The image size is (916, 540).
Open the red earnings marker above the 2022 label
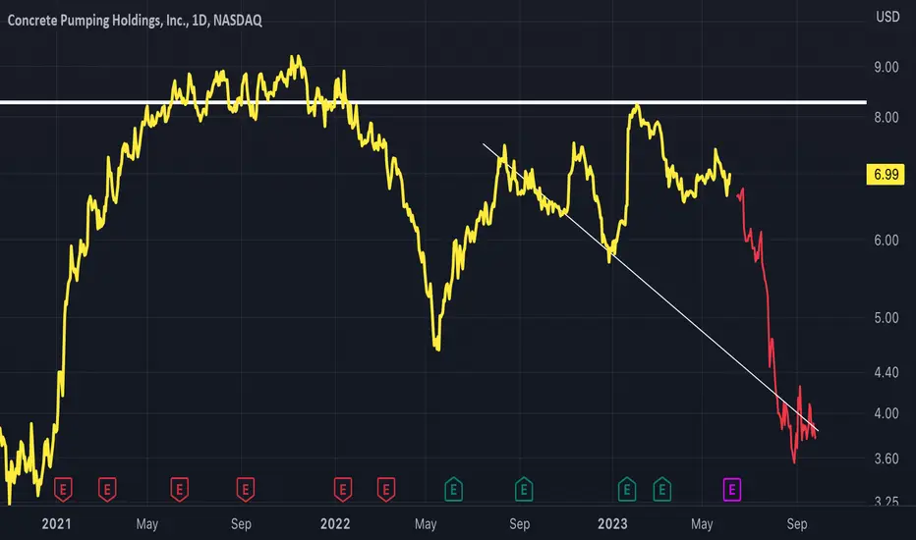pyautogui.click(x=343, y=489)
